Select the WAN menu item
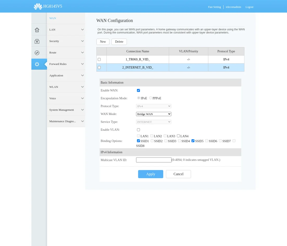This screenshot has width=287, height=246. (66, 18)
